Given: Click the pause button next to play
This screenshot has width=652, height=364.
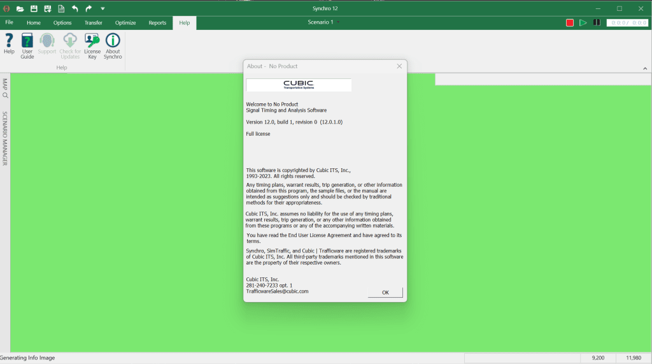Looking at the screenshot, I should (597, 22).
